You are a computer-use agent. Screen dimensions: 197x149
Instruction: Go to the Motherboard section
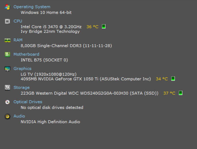(26, 54)
